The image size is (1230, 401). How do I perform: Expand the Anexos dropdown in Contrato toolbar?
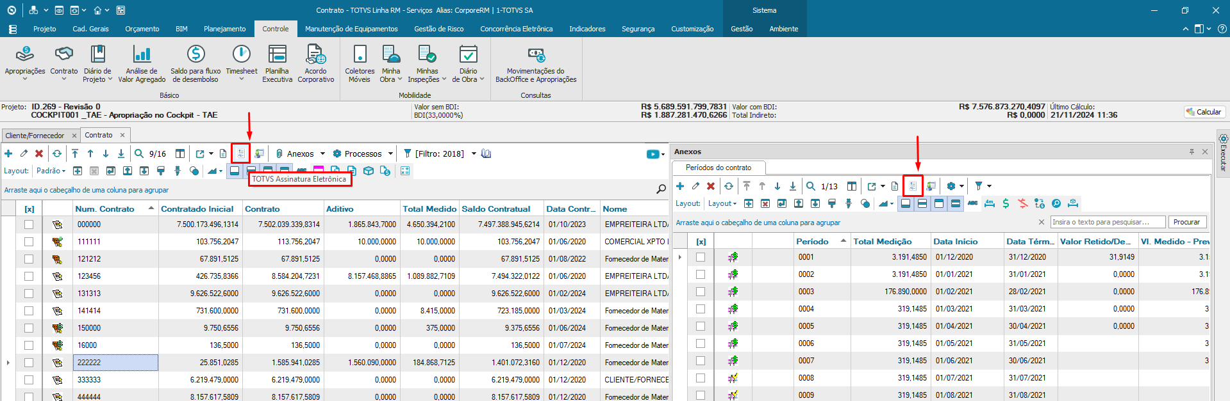(322, 153)
